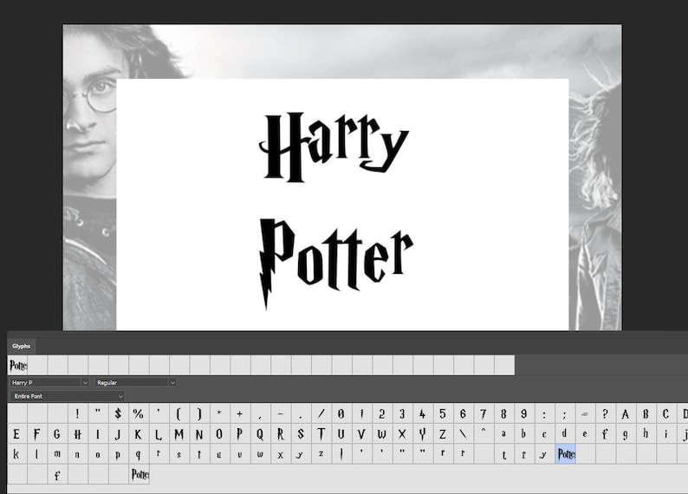The height and width of the screenshot is (494, 688).
Task: Select the lowercase m glyph
Action: pos(57,454)
